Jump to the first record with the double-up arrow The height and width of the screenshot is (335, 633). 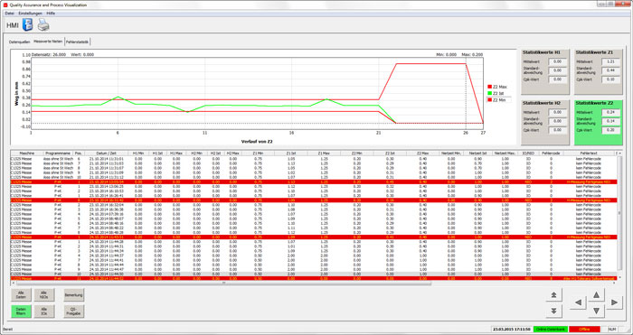coord(553,295)
